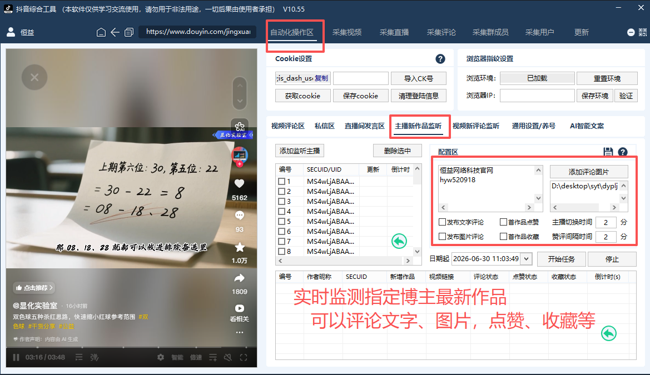Open Cookie settings help question mark
The height and width of the screenshot is (375, 650).
click(x=440, y=59)
